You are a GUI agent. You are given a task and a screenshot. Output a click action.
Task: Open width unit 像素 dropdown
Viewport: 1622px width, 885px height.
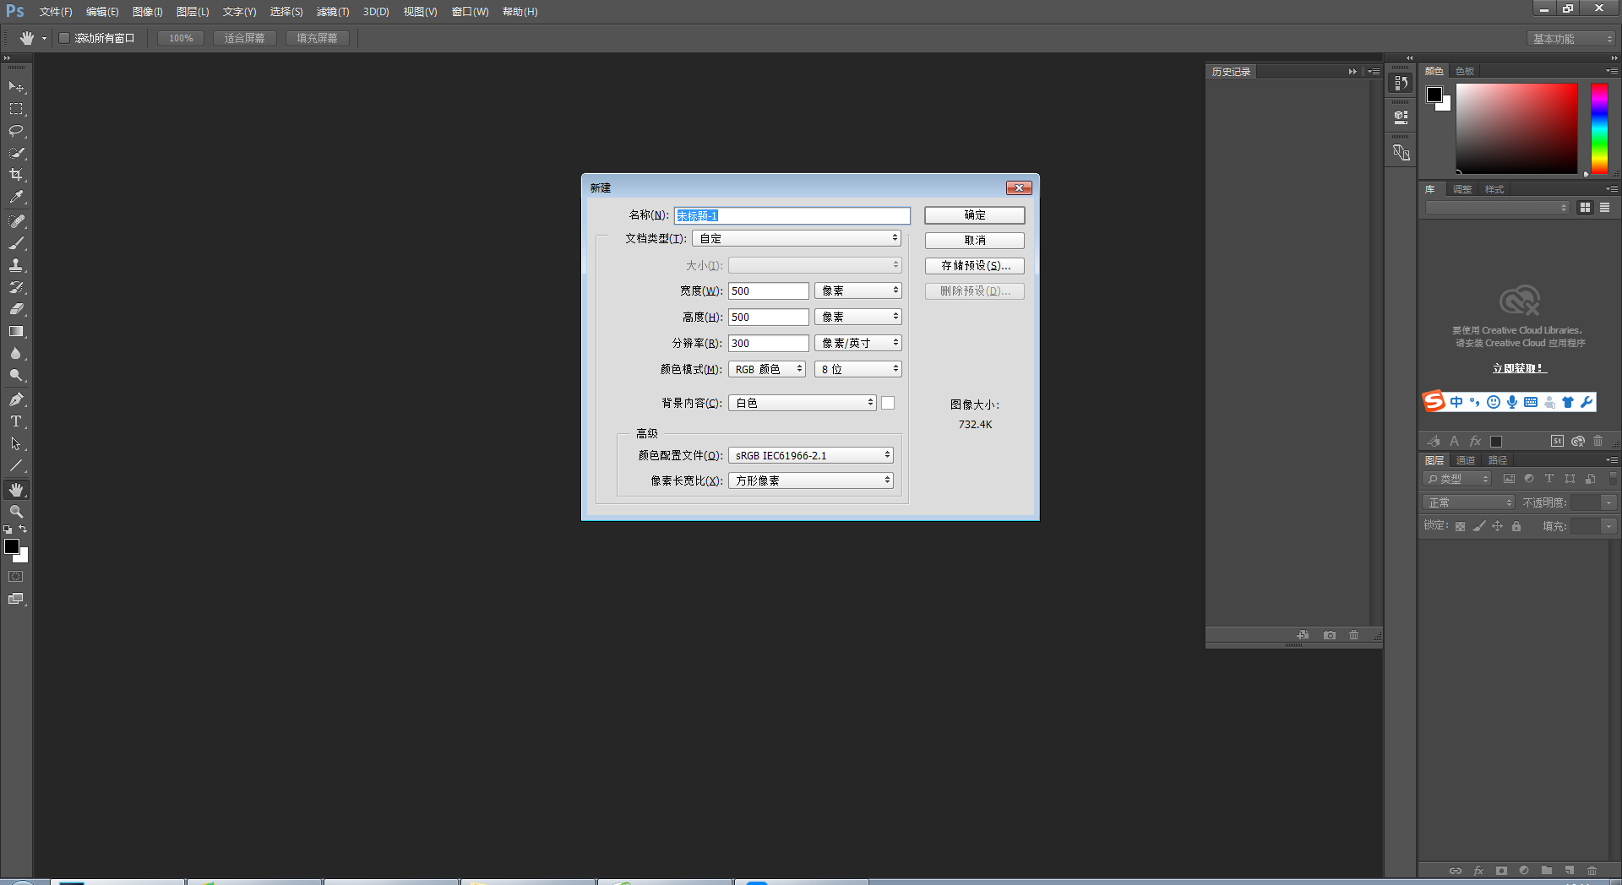(x=858, y=290)
